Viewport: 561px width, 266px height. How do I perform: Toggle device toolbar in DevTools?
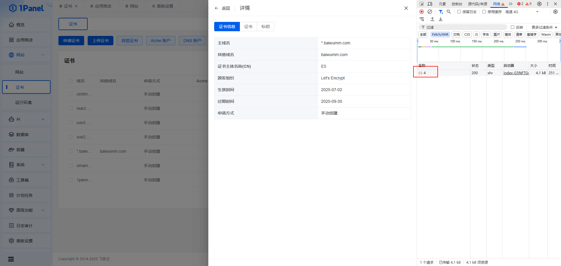pyautogui.click(x=430, y=4)
